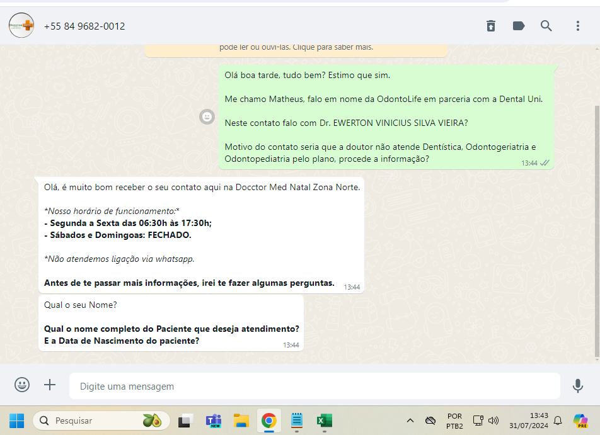Click the delete chat trash icon
This screenshot has height=435, width=600.
click(x=490, y=26)
